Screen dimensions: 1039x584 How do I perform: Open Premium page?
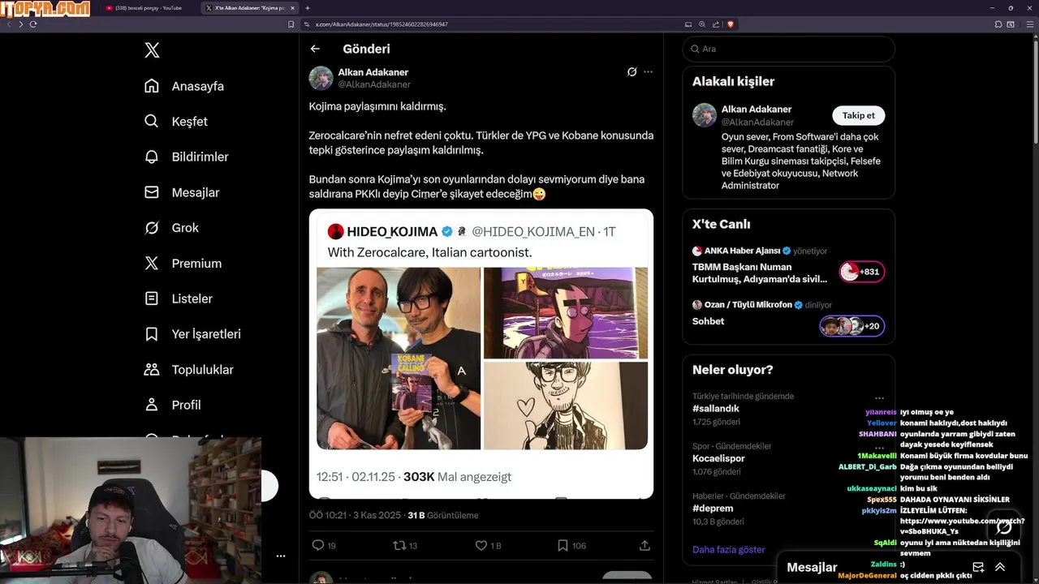[183, 264]
